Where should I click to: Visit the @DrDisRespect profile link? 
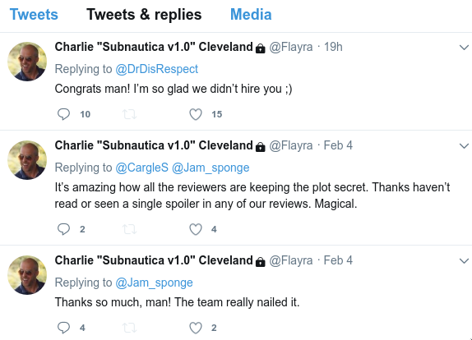pyautogui.click(x=156, y=69)
